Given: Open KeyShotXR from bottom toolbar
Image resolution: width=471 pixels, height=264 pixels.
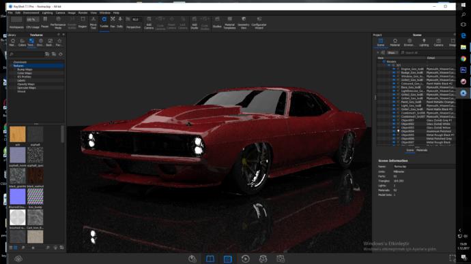Looking at the screenshot, I should coord(263,259).
